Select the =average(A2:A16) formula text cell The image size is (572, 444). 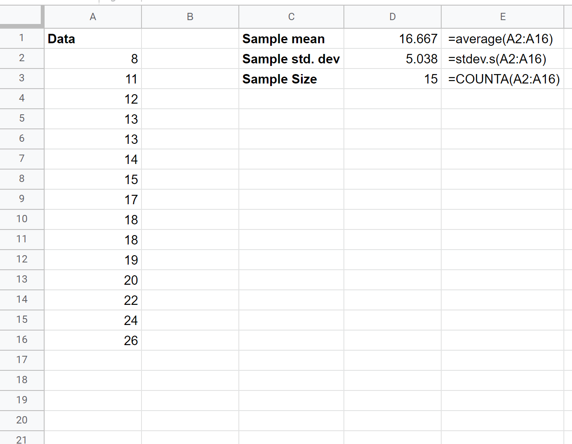503,39
